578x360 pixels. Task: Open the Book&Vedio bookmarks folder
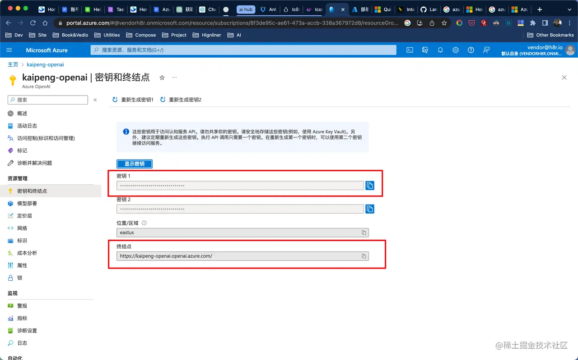(x=70, y=35)
